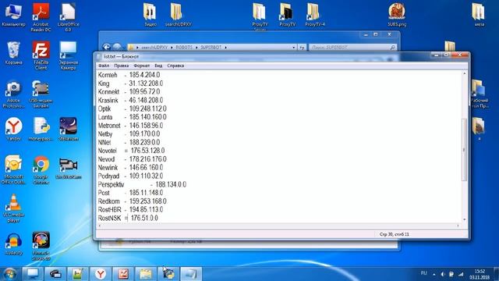This screenshot has width=499, height=281.
Task: Expand the arrow after SUPERBOT breadcrumb
Action: pyautogui.click(x=225, y=47)
